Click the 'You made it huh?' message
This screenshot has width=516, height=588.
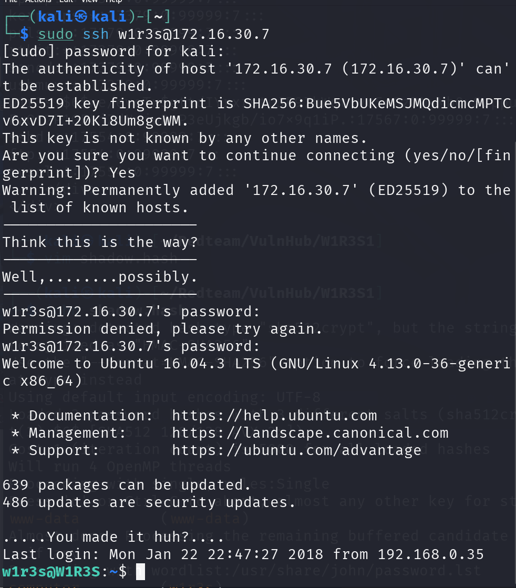point(113,537)
